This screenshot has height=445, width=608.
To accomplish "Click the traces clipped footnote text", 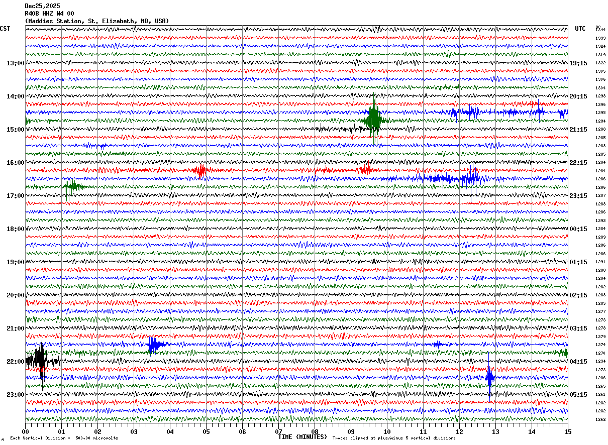I will pos(394,438).
